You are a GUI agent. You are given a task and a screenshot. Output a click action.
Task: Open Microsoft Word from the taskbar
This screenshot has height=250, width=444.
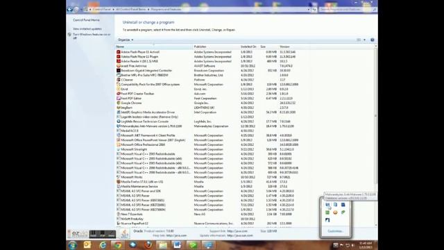click(178, 245)
